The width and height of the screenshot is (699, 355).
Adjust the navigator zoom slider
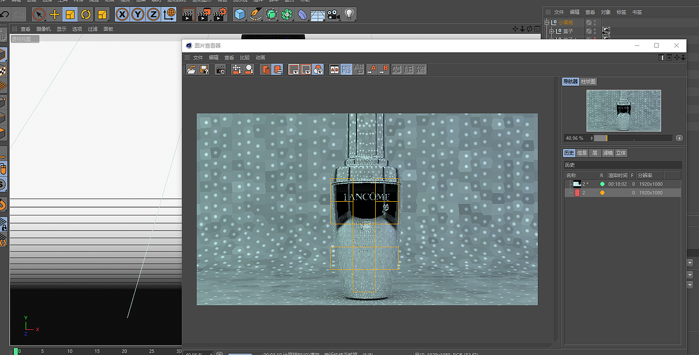(x=633, y=138)
